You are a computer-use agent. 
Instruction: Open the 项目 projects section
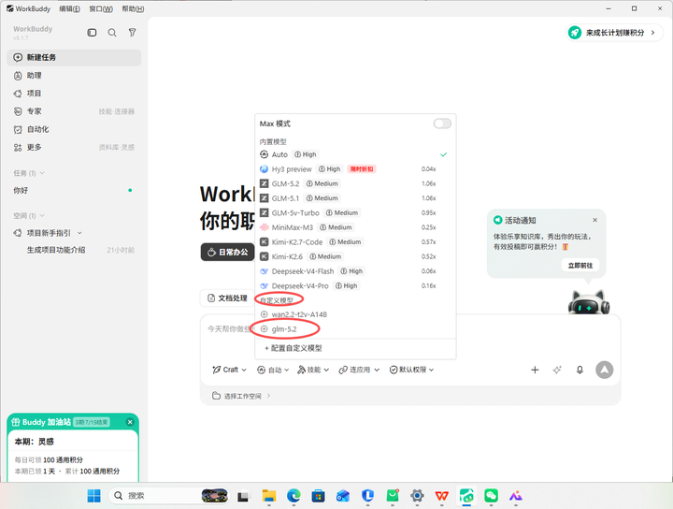pyautogui.click(x=74, y=94)
